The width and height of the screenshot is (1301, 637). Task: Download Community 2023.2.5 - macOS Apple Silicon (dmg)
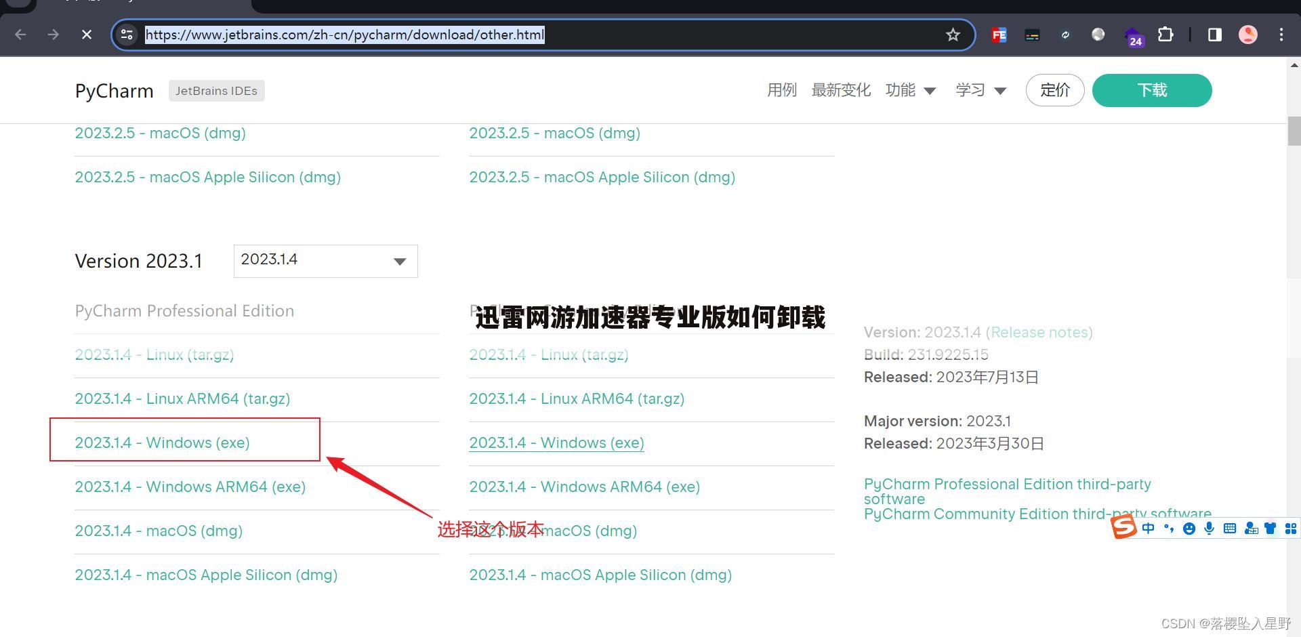[x=602, y=177]
